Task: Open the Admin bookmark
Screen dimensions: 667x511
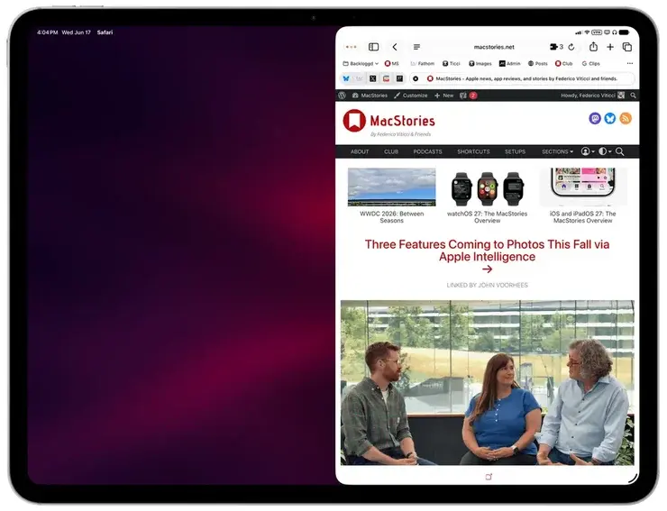Action: 509,63
